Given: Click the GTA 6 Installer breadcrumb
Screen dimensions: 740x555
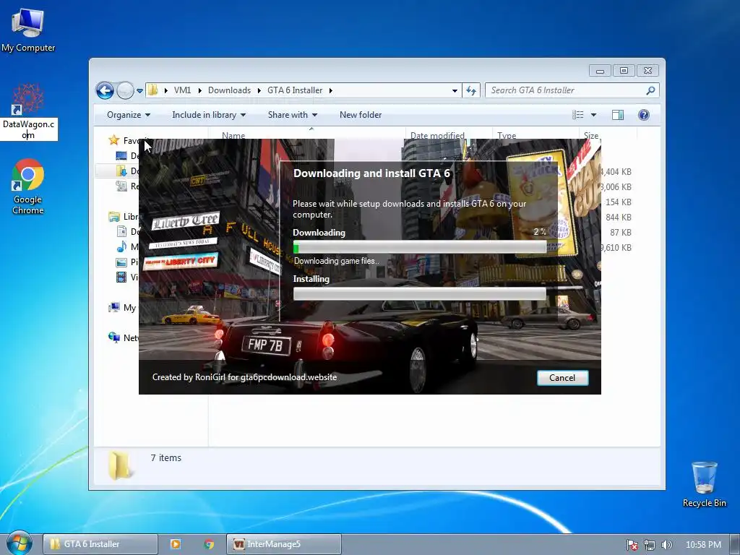Looking at the screenshot, I should click(295, 90).
